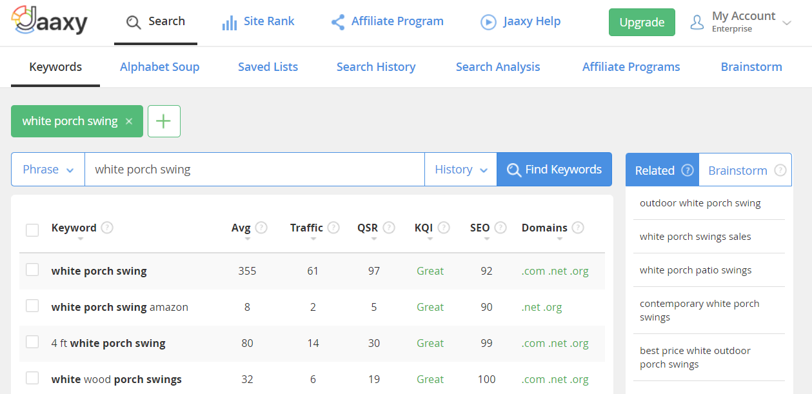Open the Search section via magnifier icon
Screen dimensions: 812x394
coord(134,23)
